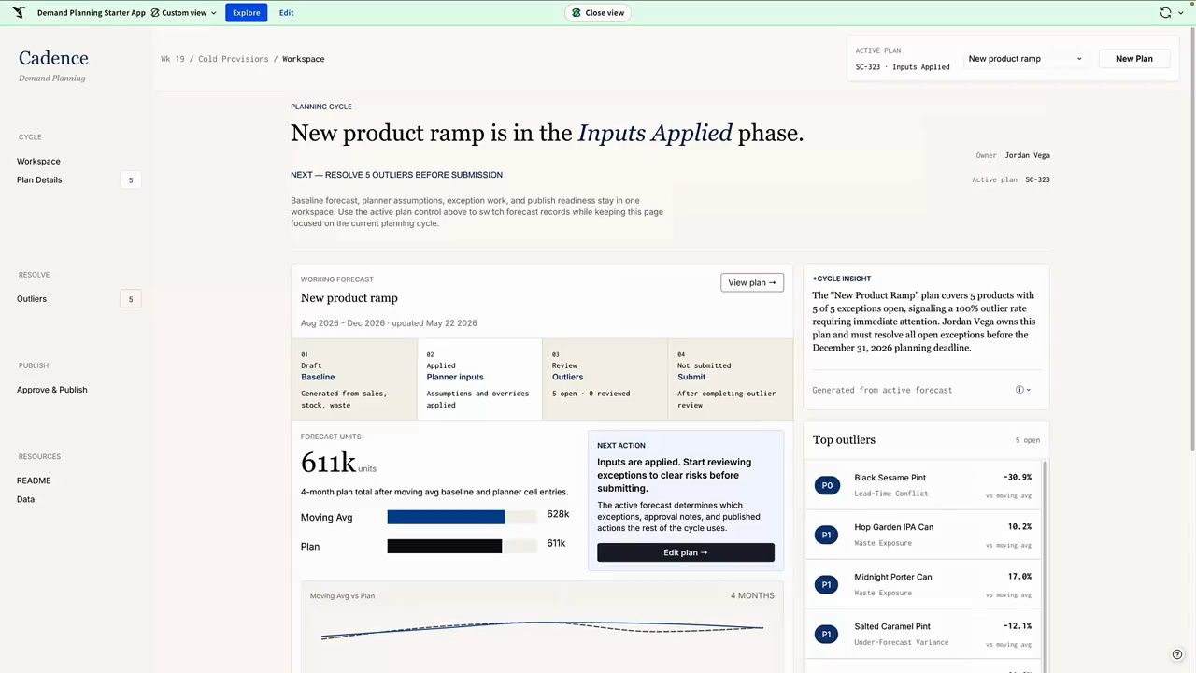The height and width of the screenshot is (673, 1196).
Task: Click the 17.0% variance value
Action: coord(1019,577)
